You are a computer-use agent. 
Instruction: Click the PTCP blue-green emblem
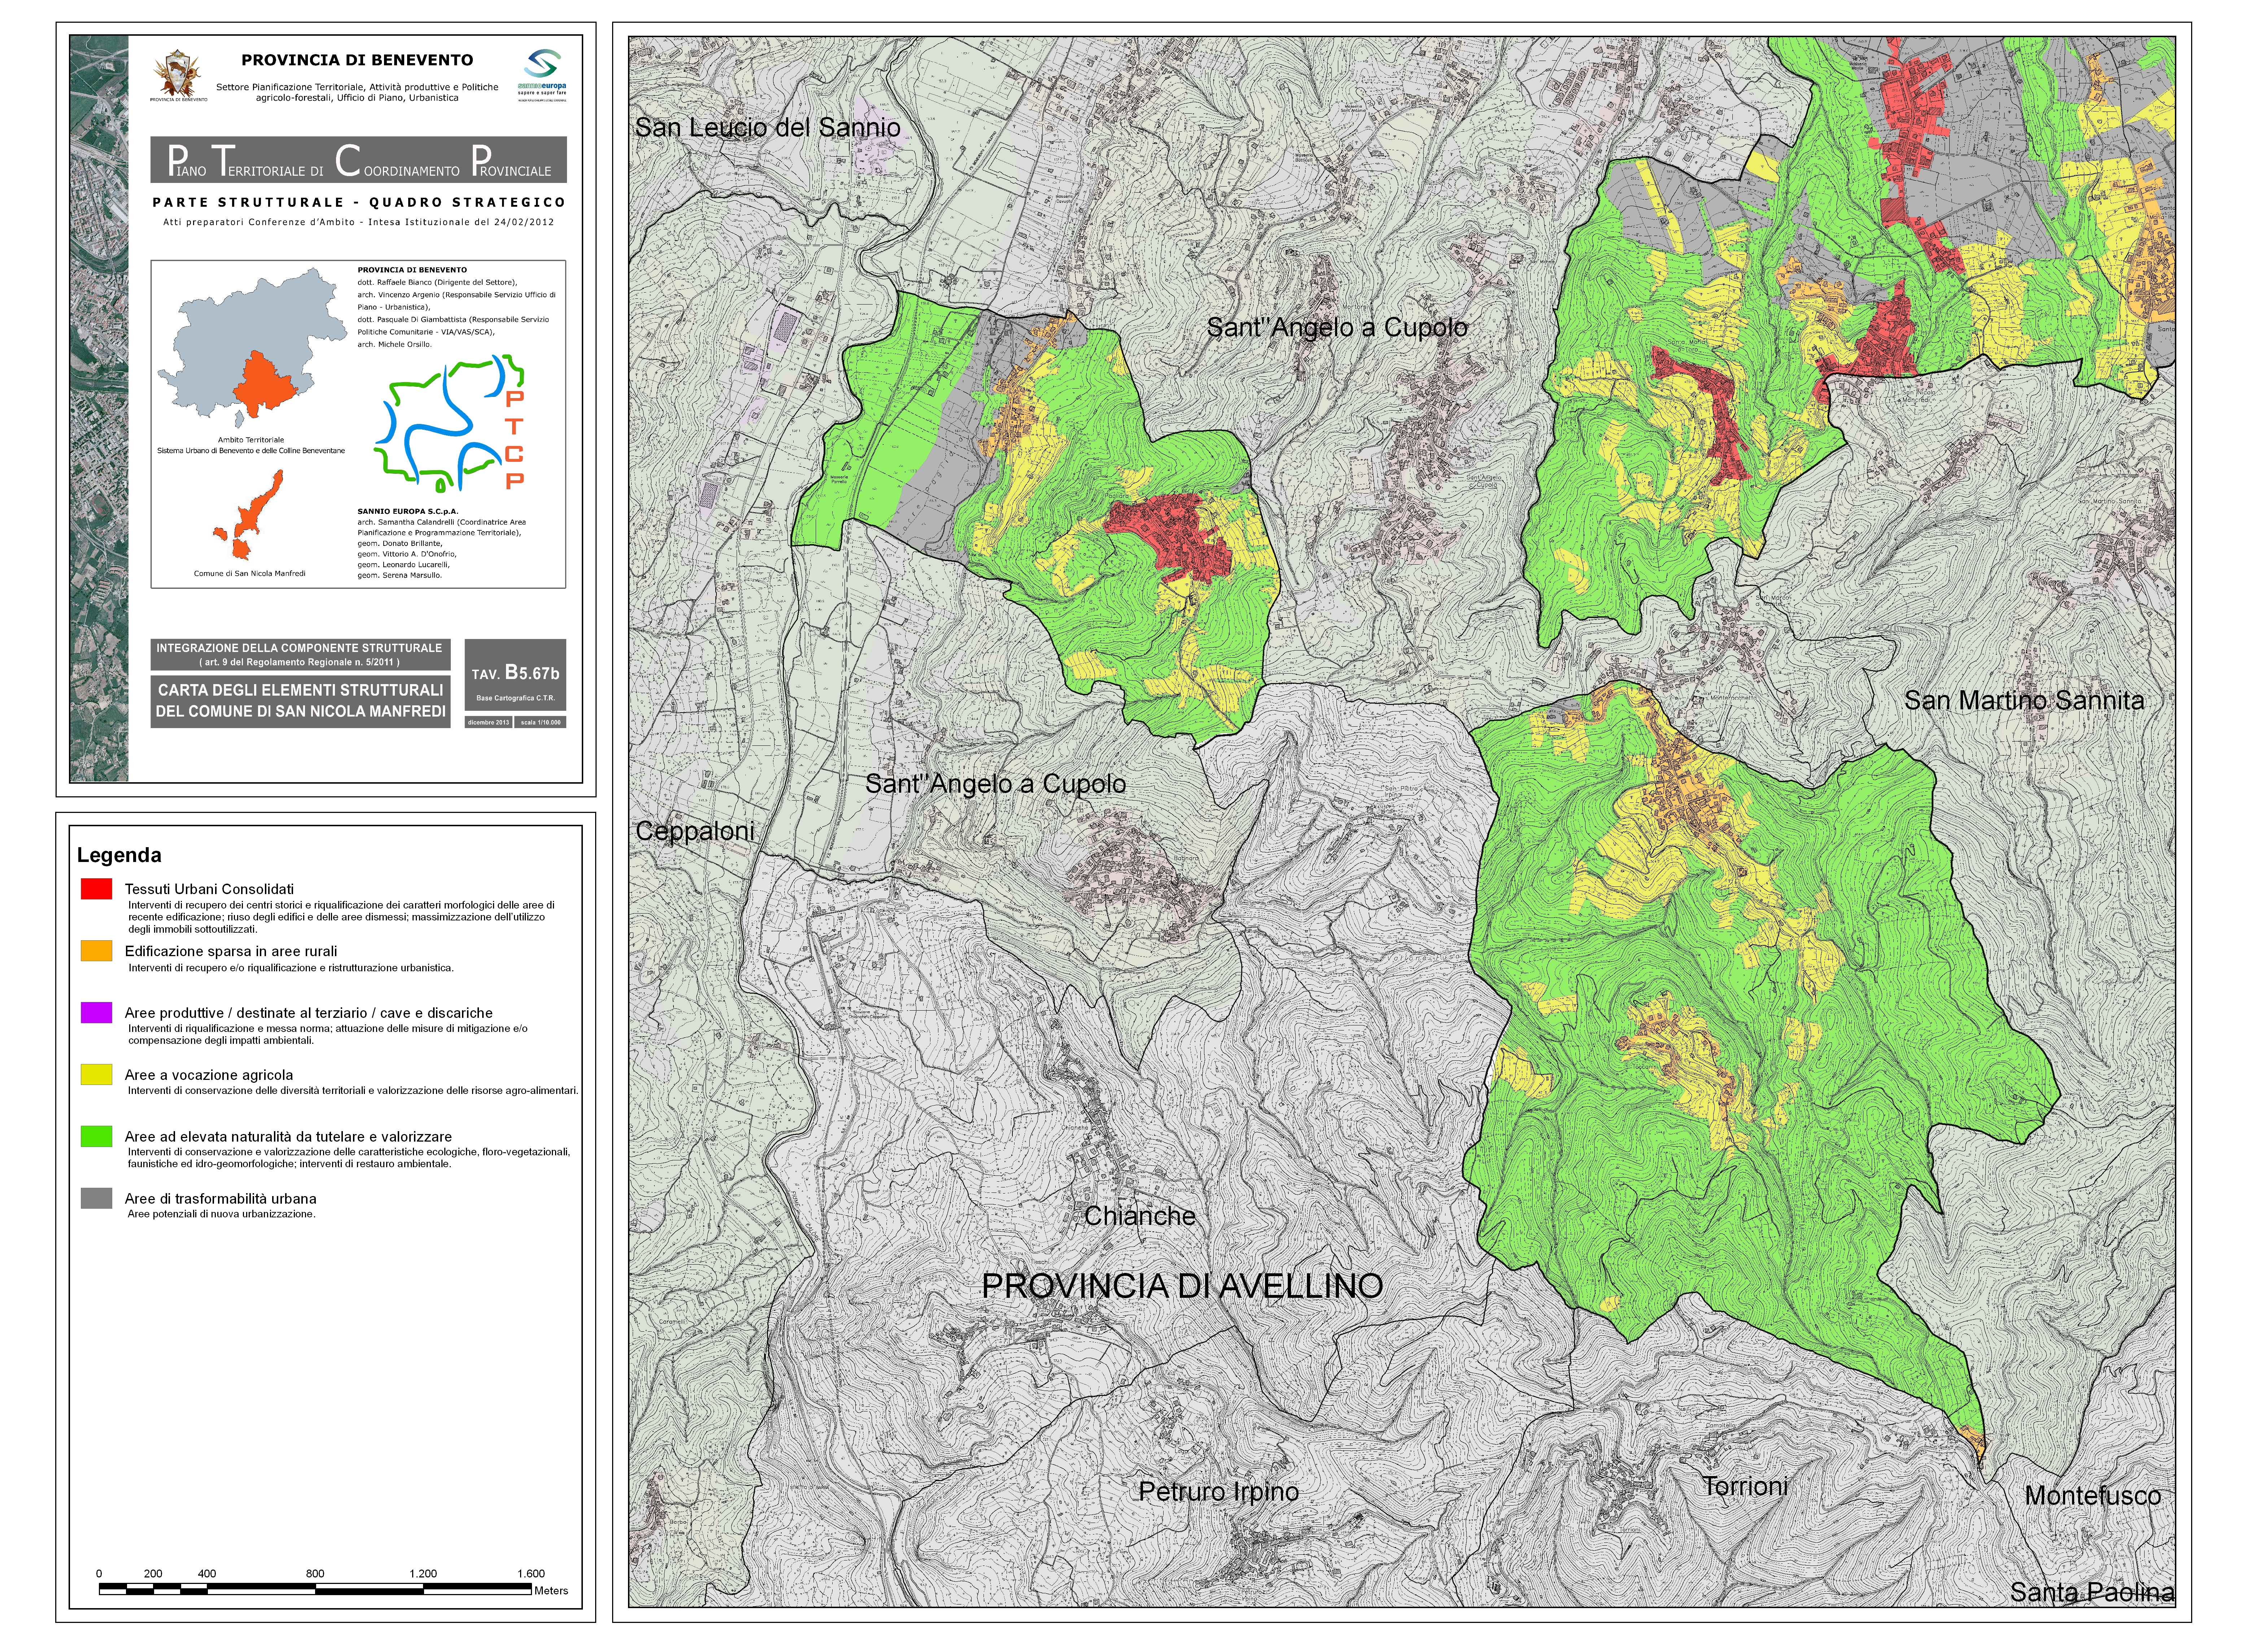pos(450,424)
